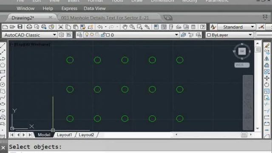Cut selection with the scissors icon
Image resolution: width=272 pixels, height=153 pixels.
click(61, 27)
